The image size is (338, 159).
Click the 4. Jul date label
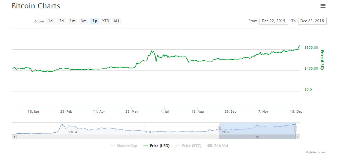click(x=165, y=111)
